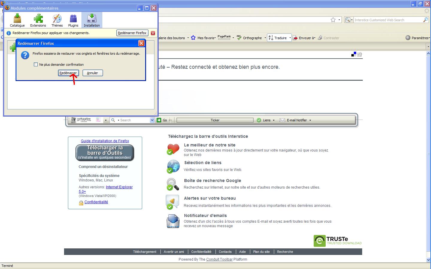
Task: Enable 'Ne plus demander confirmation' checkbox
Action: [x=36, y=65]
